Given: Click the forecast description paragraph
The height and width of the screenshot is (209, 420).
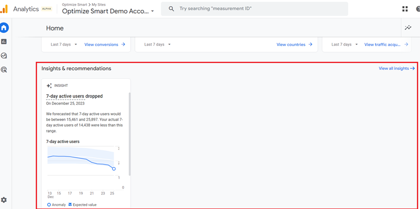Looking at the screenshot, I should (85, 123).
